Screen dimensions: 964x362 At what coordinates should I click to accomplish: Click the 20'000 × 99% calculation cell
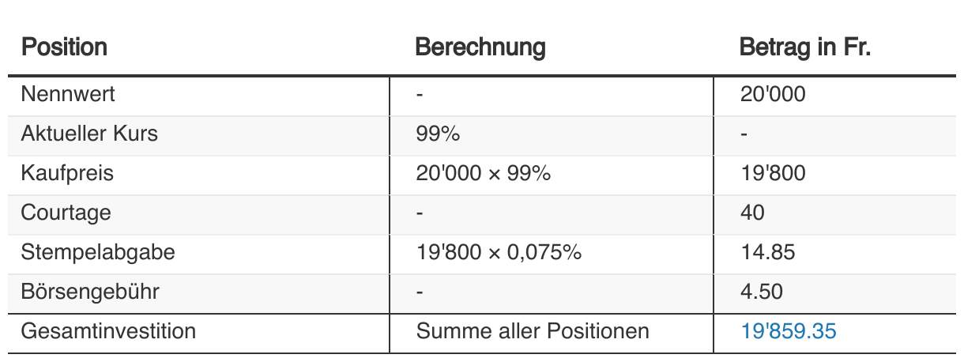(483, 173)
